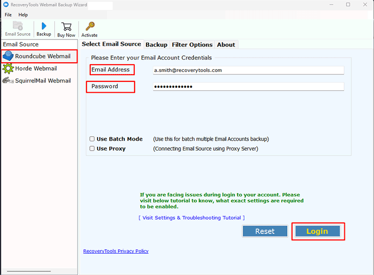Open the Help menu
The image size is (374, 275).
23,15
